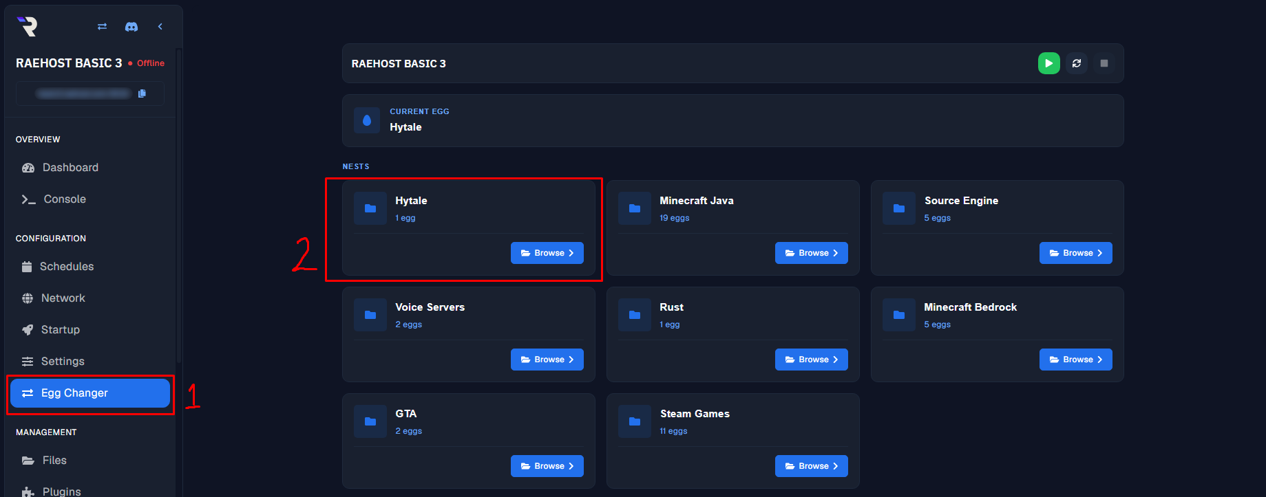
Task: Open the Discord link icon
Action: (x=131, y=26)
